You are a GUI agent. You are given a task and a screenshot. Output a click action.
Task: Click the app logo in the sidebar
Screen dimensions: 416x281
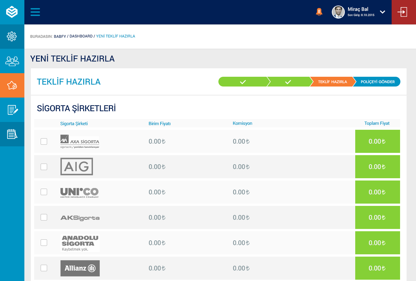(12, 12)
